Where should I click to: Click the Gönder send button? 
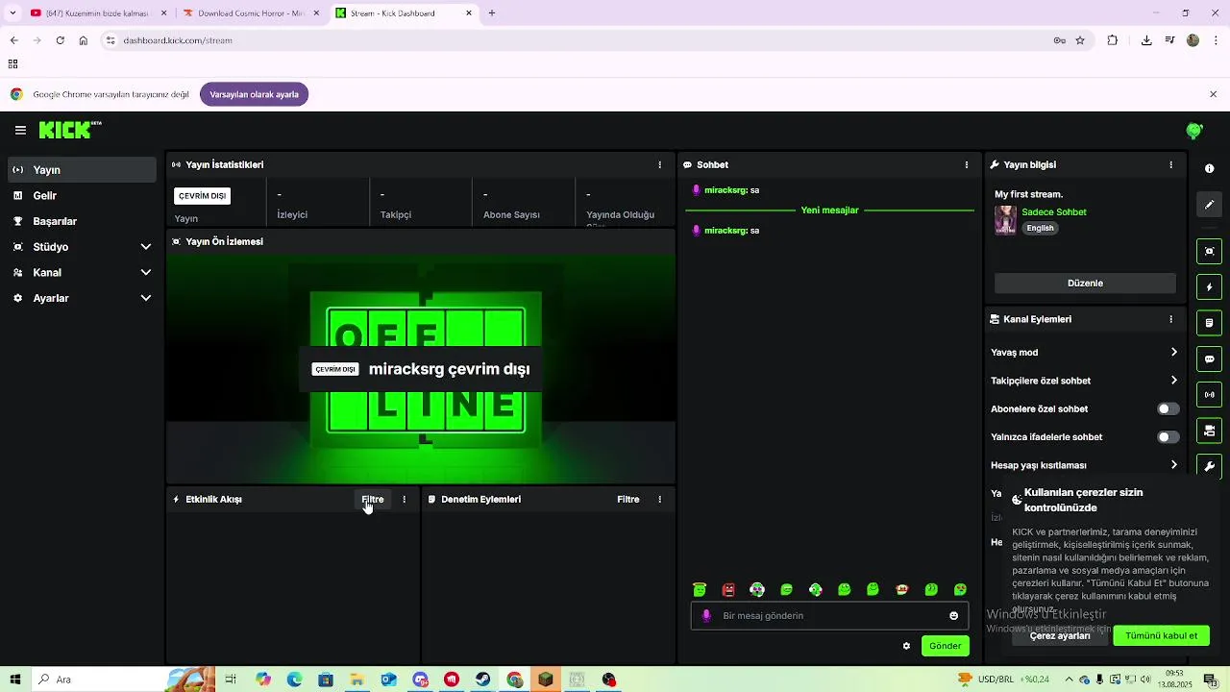(x=945, y=646)
